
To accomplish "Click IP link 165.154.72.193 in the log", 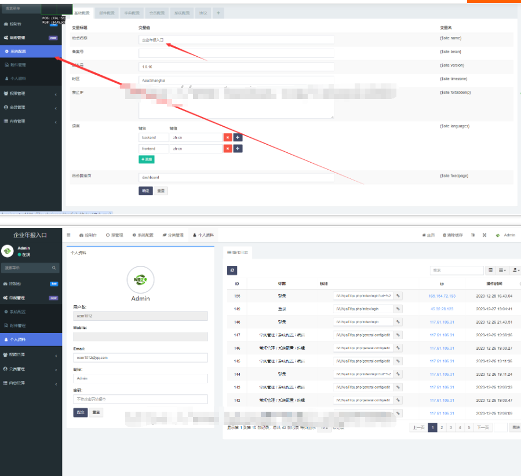I will click(x=442, y=296).
